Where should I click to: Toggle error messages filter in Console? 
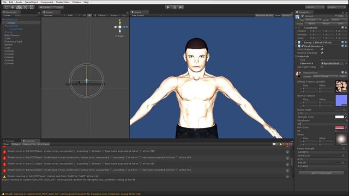click(288, 144)
